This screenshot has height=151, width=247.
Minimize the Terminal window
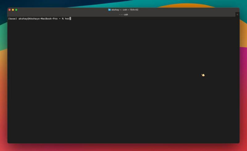pos(13,10)
